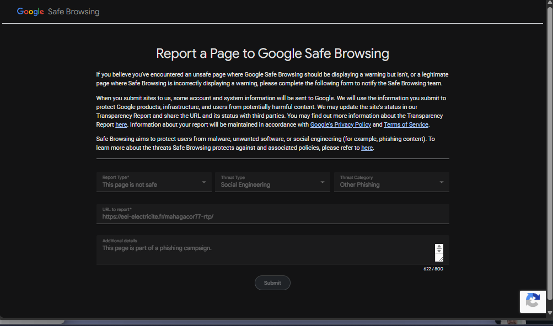Click the textarea resize handle
The image size is (553, 326).
pos(441,259)
